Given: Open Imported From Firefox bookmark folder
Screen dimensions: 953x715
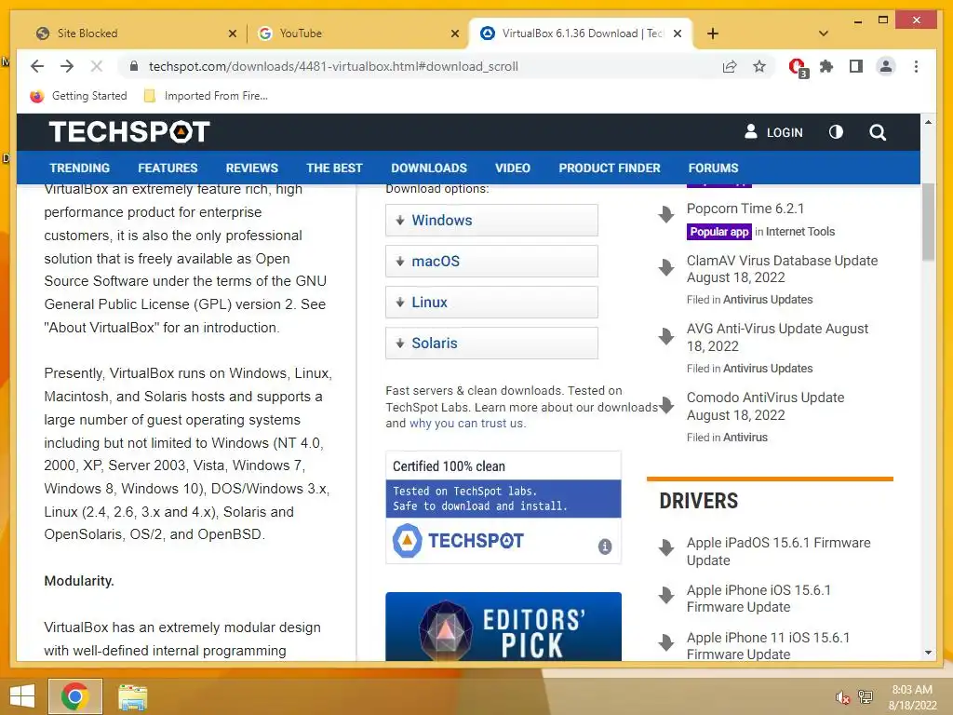Looking at the screenshot, I should pyautogui.click(x=206, y=96).
